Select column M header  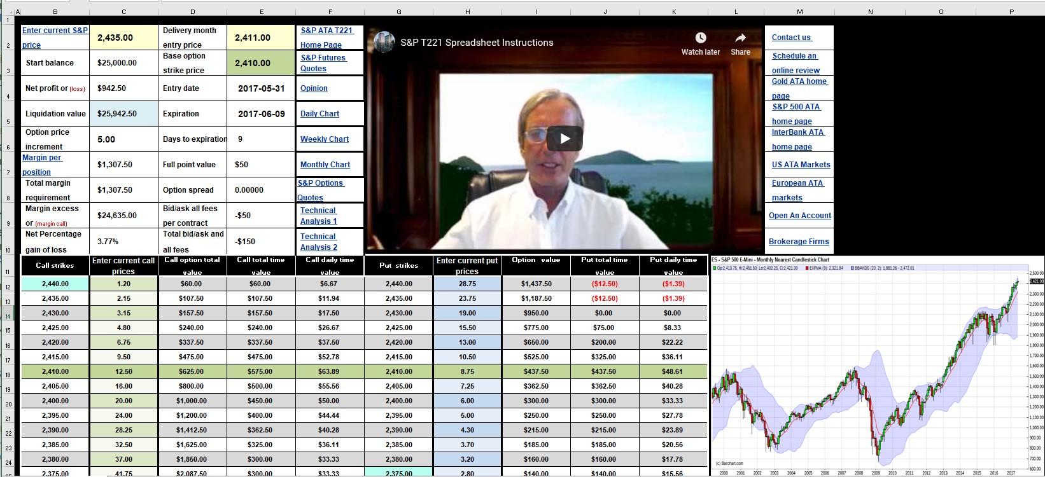pyautogui.click(x=799, y=11)
